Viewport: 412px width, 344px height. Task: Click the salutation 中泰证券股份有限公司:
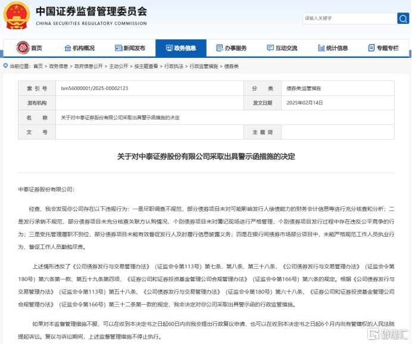46,190
